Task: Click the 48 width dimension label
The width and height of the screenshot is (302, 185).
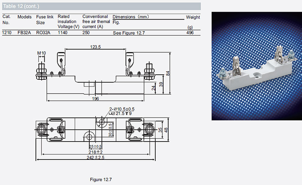Action: point(166,130)
